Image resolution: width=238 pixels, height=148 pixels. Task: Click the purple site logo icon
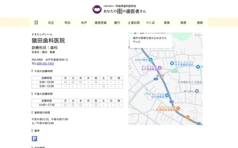[97, 9]
